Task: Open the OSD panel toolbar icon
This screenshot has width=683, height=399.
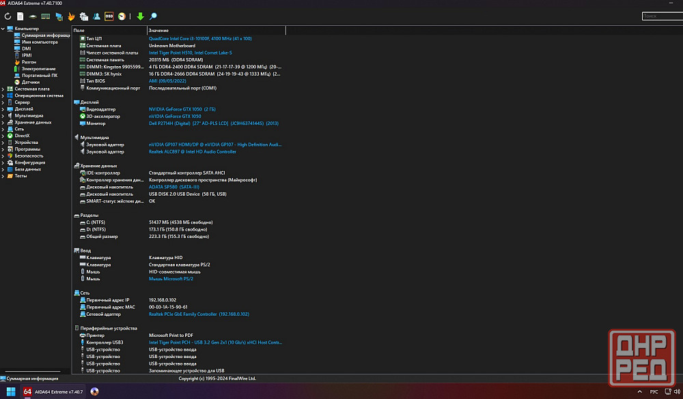Action: pyautogui.click(x=109, y=16)
